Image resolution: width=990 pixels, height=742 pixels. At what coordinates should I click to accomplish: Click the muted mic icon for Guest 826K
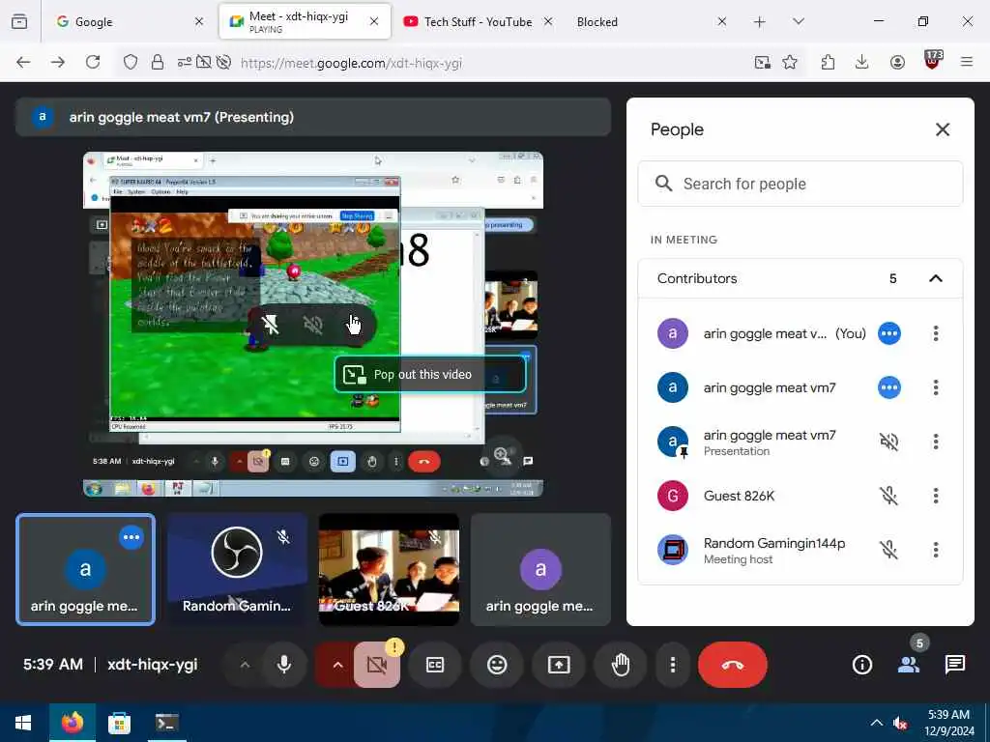pos(889,496)
